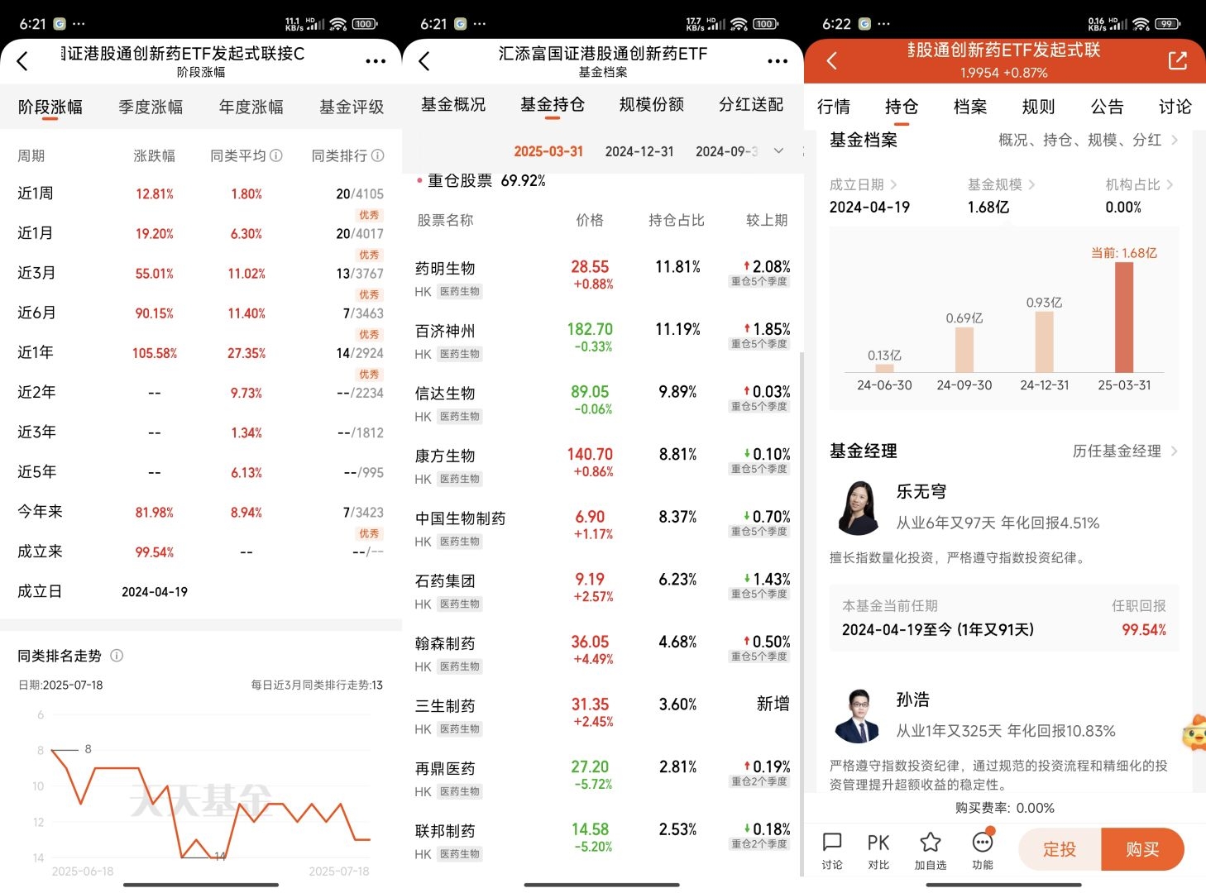Open 机构占比 details chevron
Screen dimensions: 1206x893
[1170, 184]
